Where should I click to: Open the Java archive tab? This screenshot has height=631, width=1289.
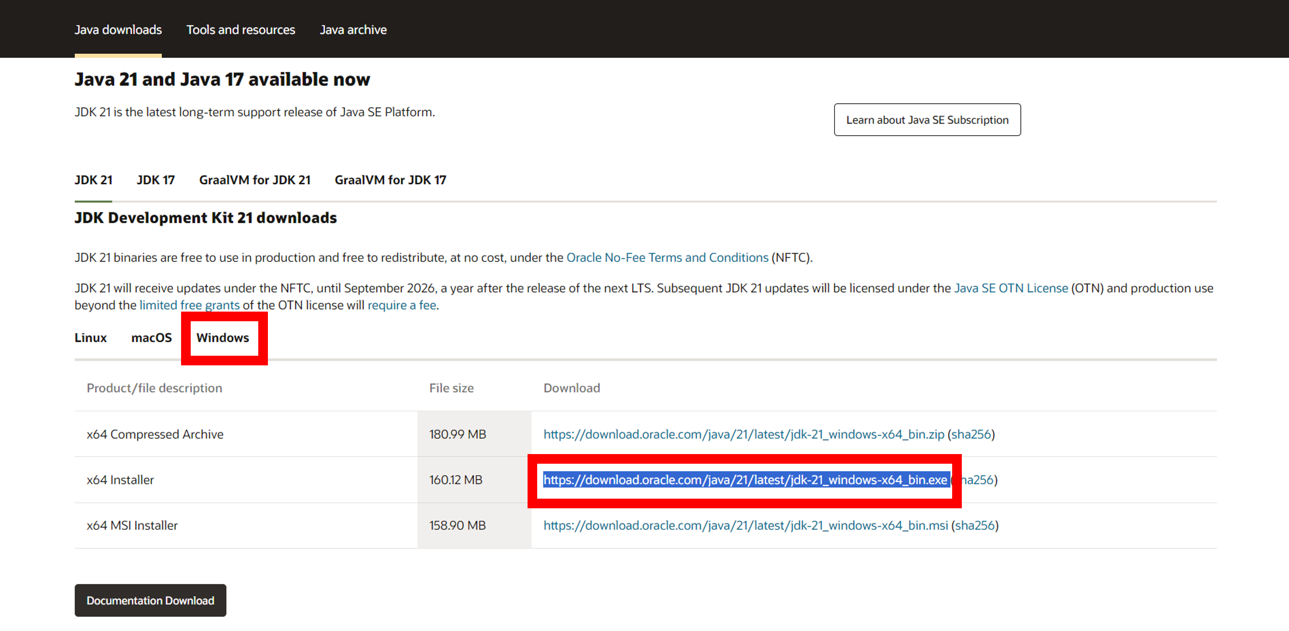[x=353, y=30]
